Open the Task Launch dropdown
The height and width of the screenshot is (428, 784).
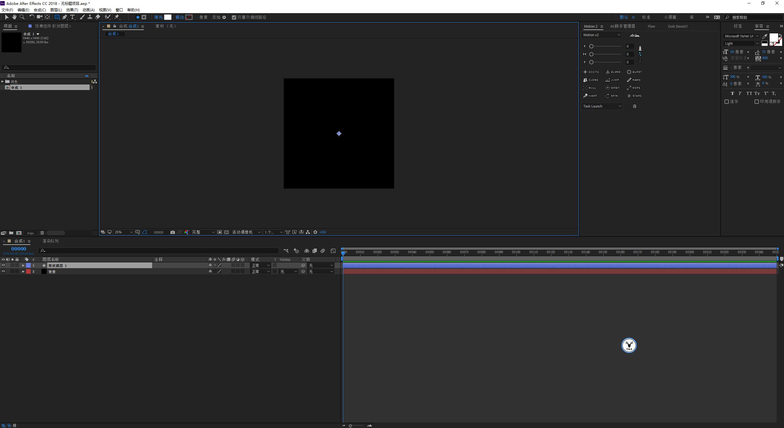602,106
